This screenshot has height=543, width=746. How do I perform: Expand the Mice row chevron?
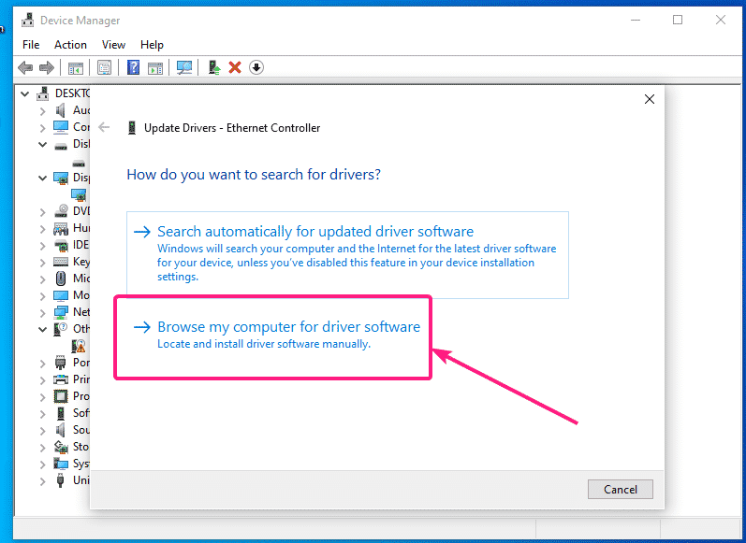coord(42,279)
